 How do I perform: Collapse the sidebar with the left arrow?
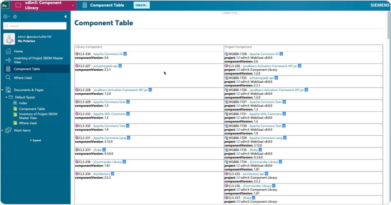click(x=65, y=17)
